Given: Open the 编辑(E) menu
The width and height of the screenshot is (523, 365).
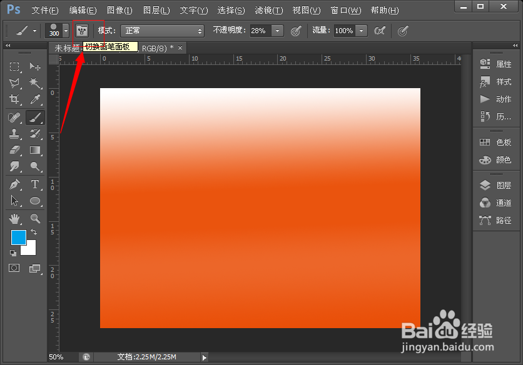Looking at the screenshot, I should tap(83, 11).
